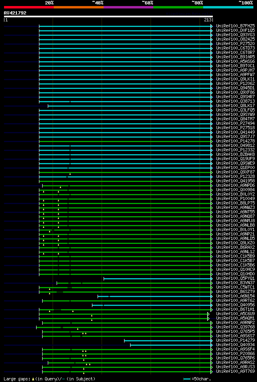Click the green ~80% identity legend segment
Screen dimensions: 257x382
pos(178,7)
